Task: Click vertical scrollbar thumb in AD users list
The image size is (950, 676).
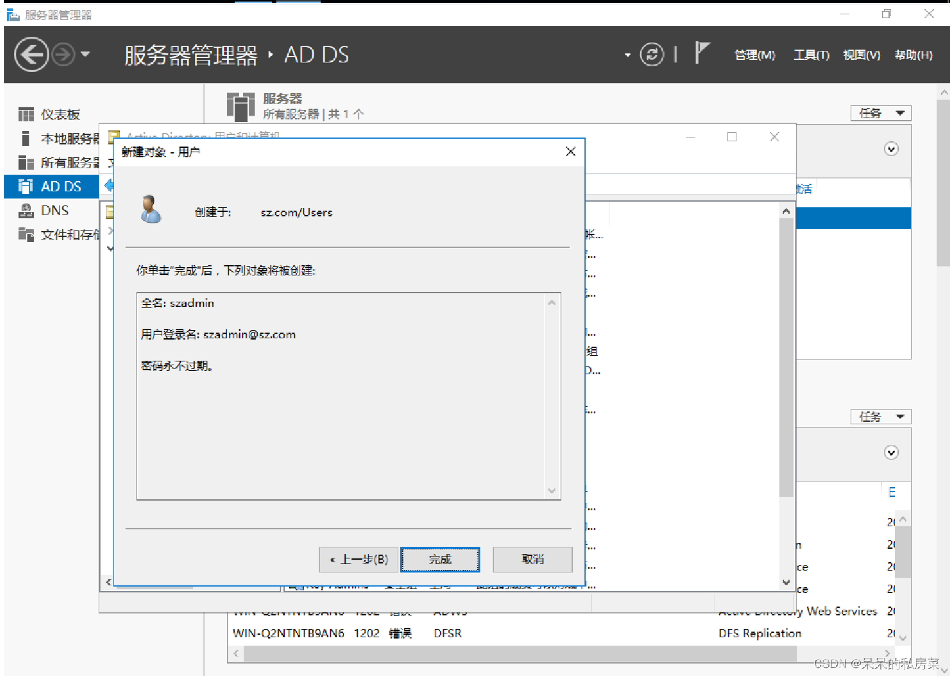Action: pos(786,357)
